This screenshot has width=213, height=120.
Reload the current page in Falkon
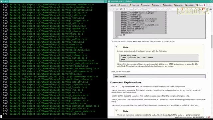[x=117, y=9]
